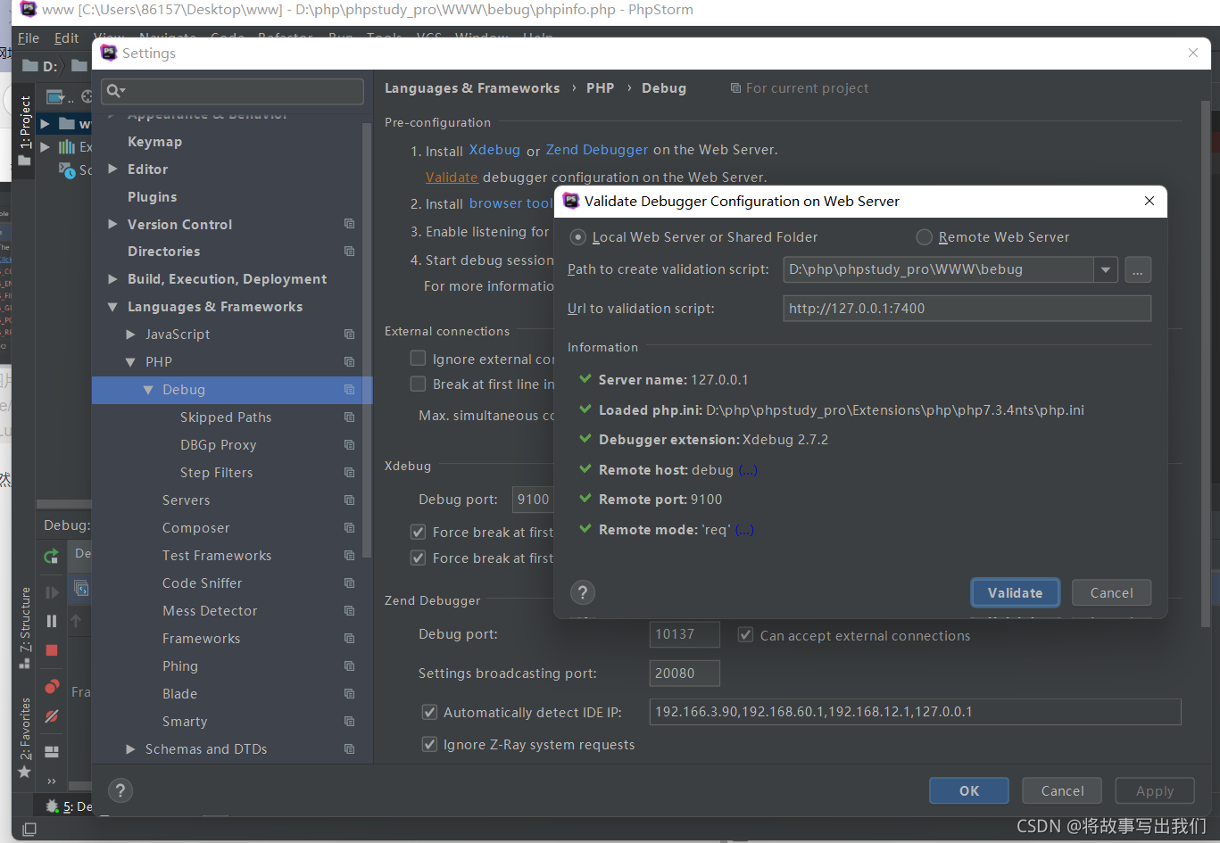
Task: Toggle Break at first line checkbox
Action: coord(418,384)
